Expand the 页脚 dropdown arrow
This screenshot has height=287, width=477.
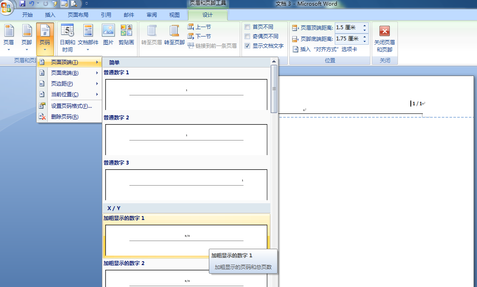(27, 49)
